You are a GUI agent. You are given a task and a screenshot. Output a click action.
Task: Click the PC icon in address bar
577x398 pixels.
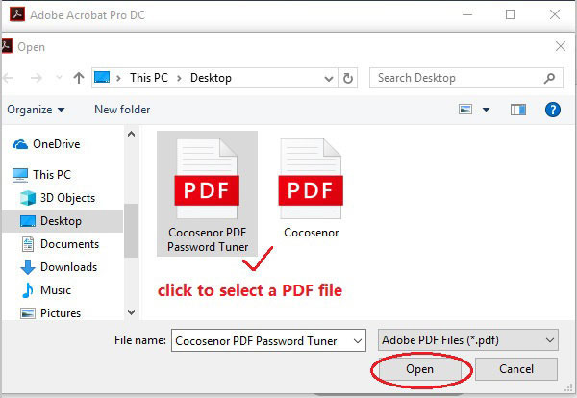102,78
